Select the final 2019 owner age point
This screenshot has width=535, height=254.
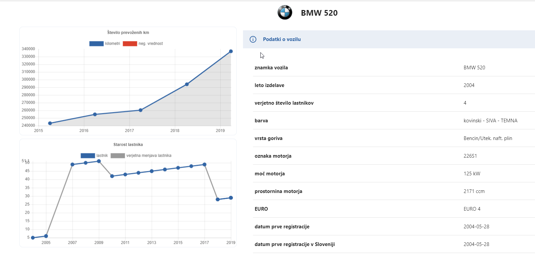[231, 198]
